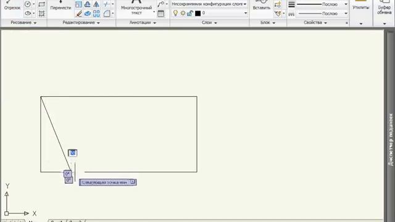The image size is (395, 222).
Task: Click the dynamic input distance field
Action: coord(73,153)
